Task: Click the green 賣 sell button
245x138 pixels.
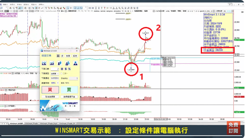Action: pyautogui.click(x=69, y=90)
